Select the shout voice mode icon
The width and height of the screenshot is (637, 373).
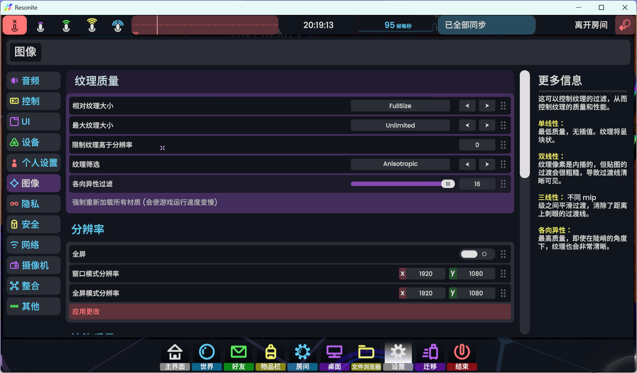(x=92, y=25)
